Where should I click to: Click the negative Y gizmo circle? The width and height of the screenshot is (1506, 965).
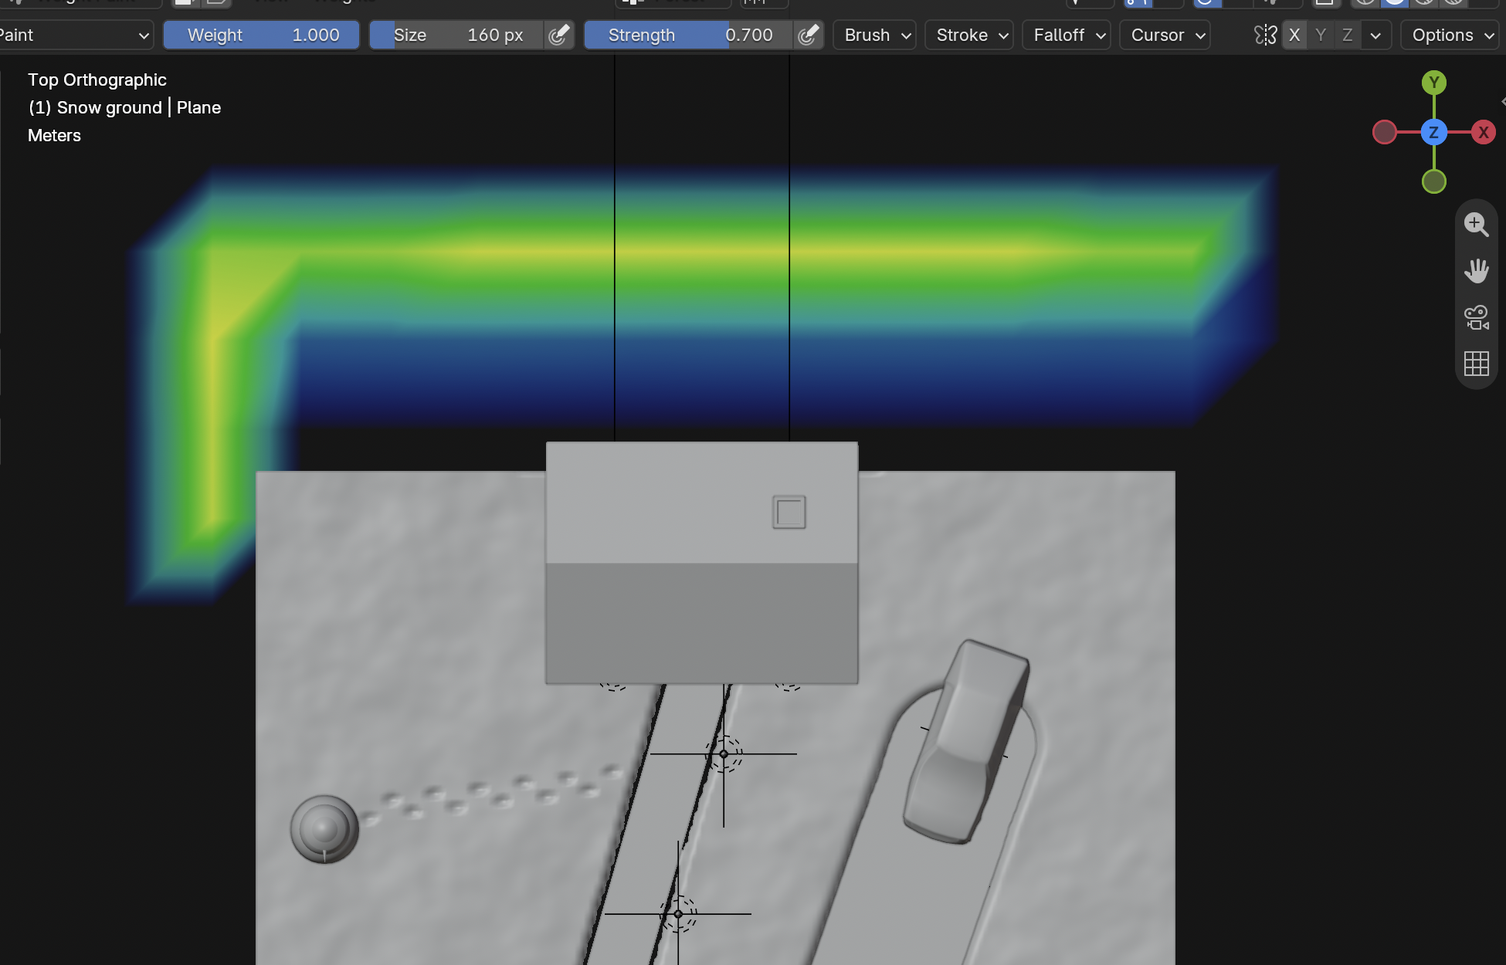(1434, 181)
